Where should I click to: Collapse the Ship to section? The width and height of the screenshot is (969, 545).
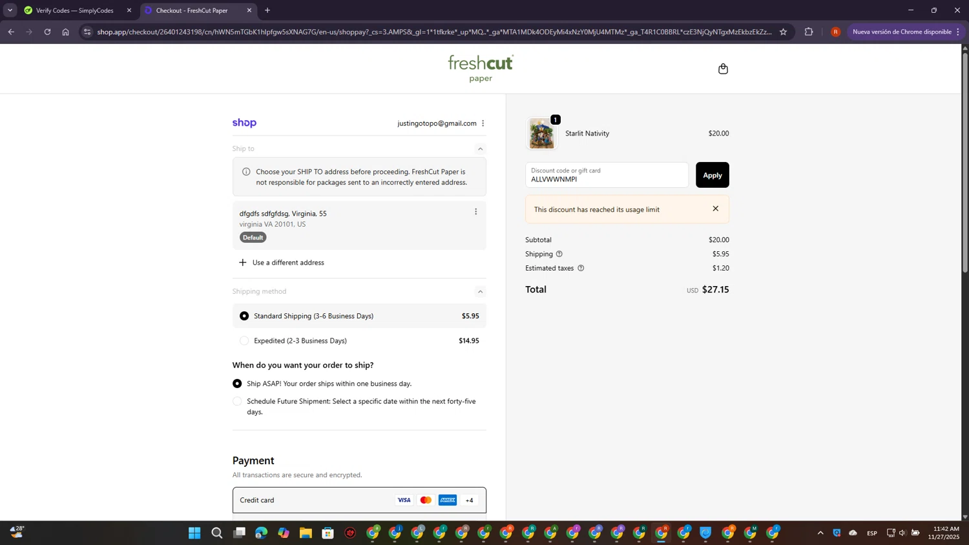(480, 149)
